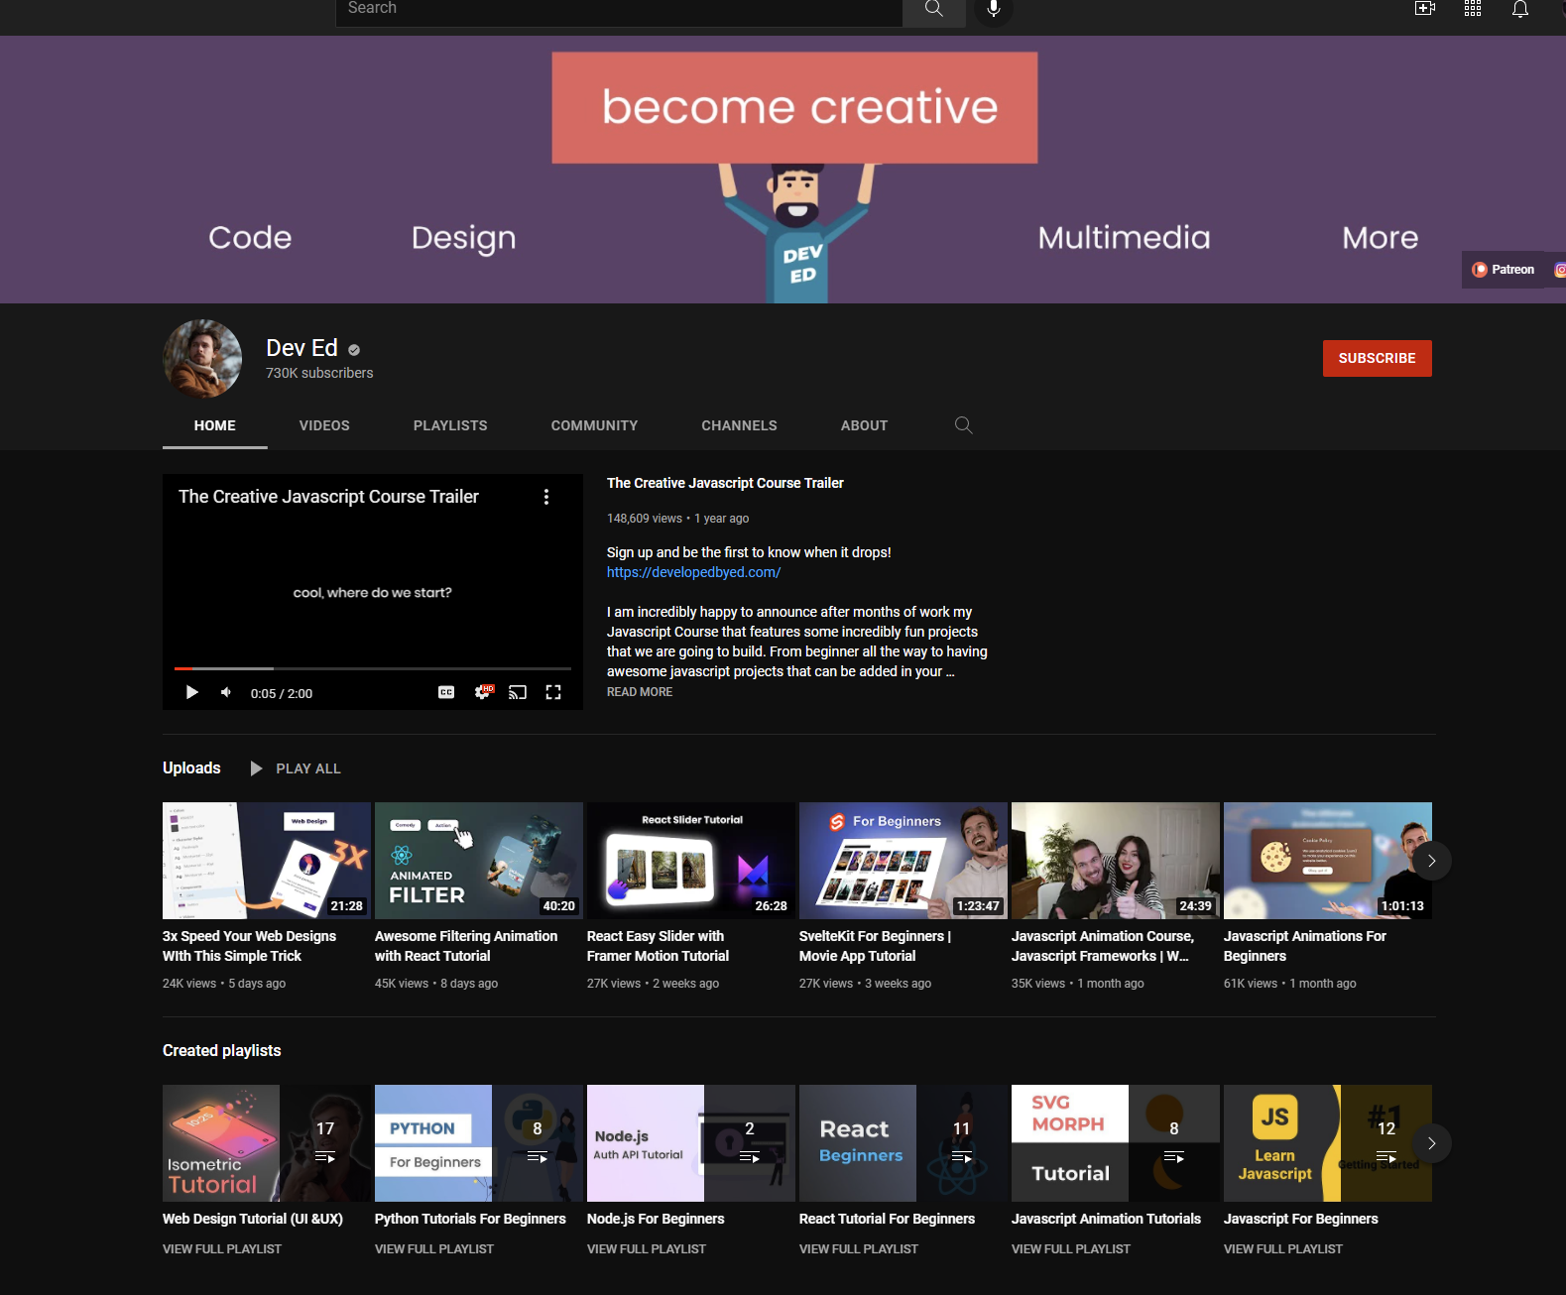
Task: Open the YouTube apps grid icon
Action: click(1473, 9)
